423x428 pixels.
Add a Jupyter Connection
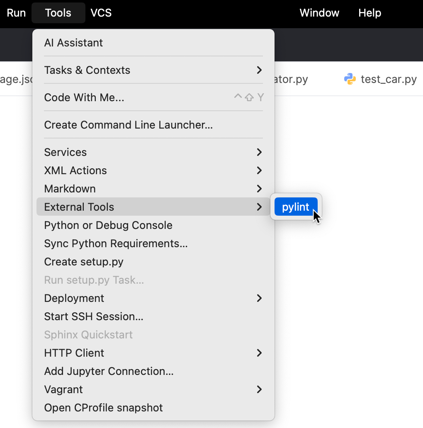coord(109,371)
